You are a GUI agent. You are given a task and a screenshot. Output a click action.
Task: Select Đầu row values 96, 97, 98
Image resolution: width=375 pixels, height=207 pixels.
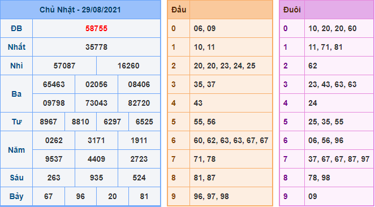coord(212,196)
